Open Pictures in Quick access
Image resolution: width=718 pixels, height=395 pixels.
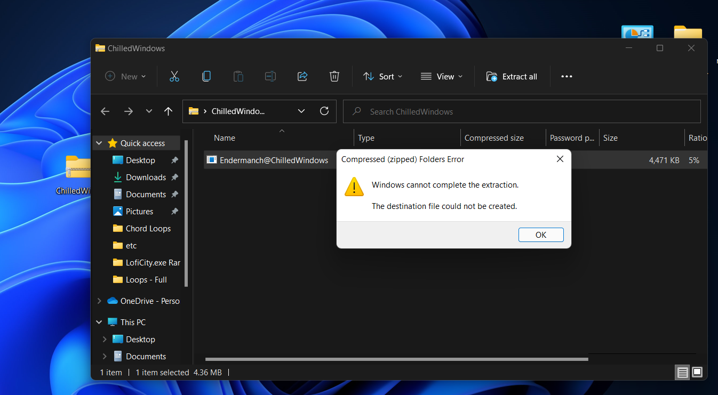coord(139,212)
